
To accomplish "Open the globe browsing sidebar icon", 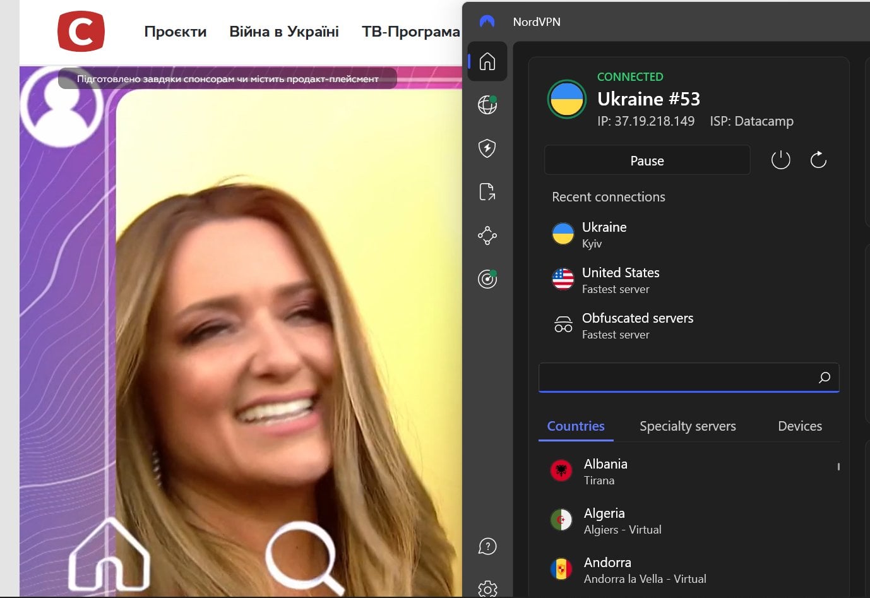I will pyautogui.click(x=487, y=105).
